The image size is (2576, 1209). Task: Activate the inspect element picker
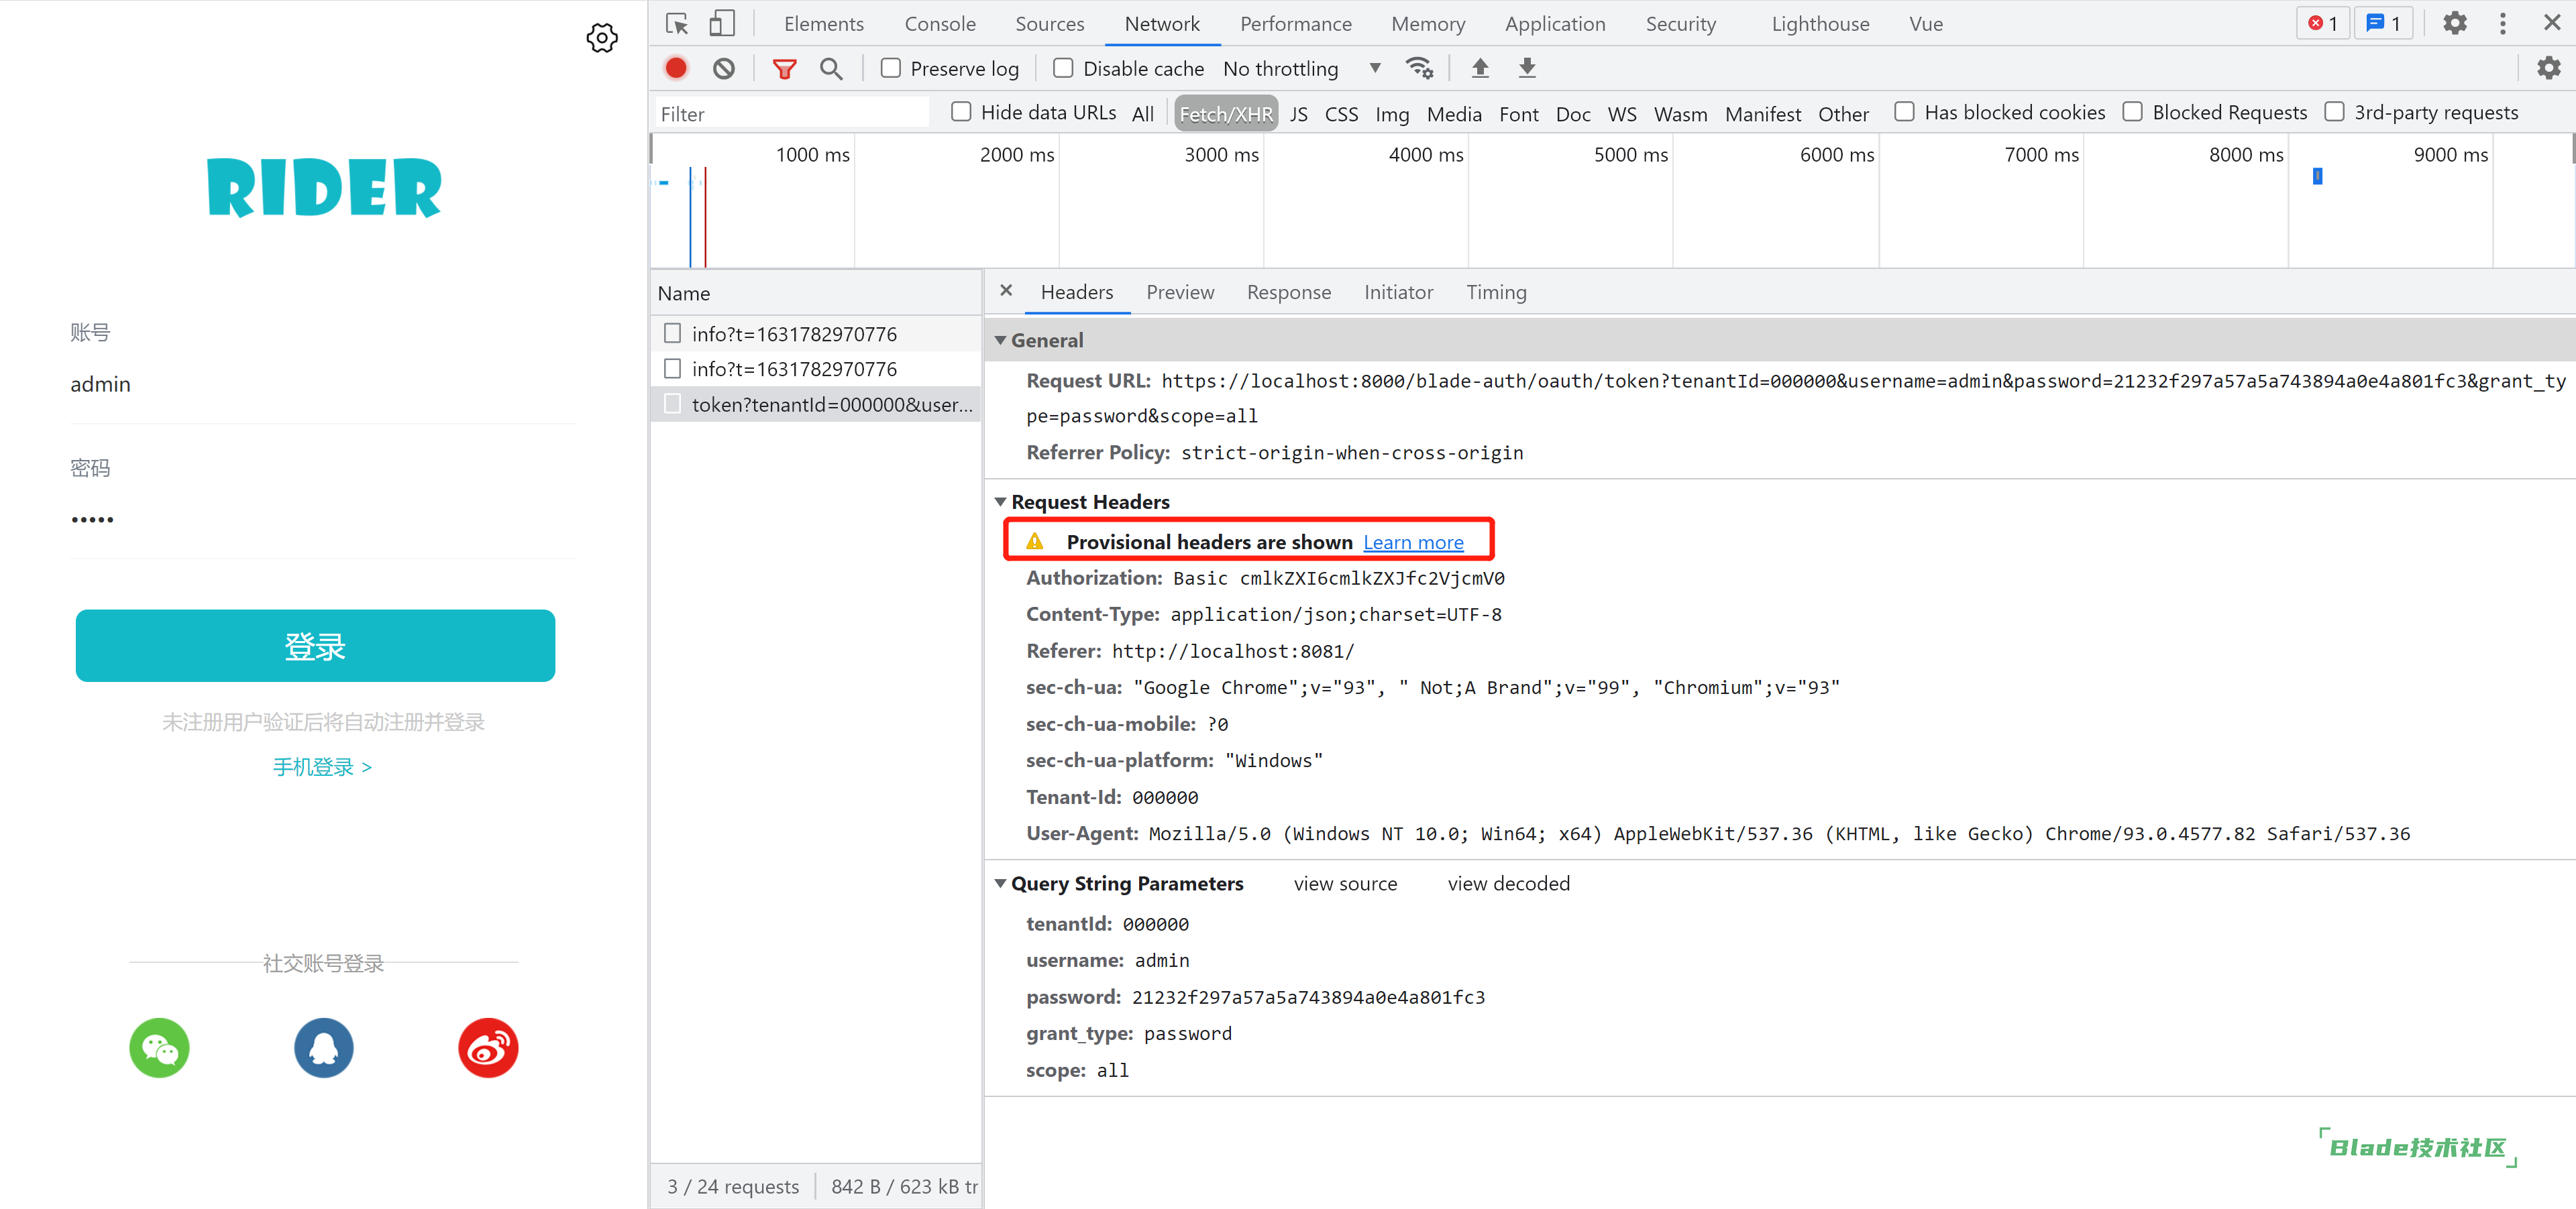click(677, 23)
